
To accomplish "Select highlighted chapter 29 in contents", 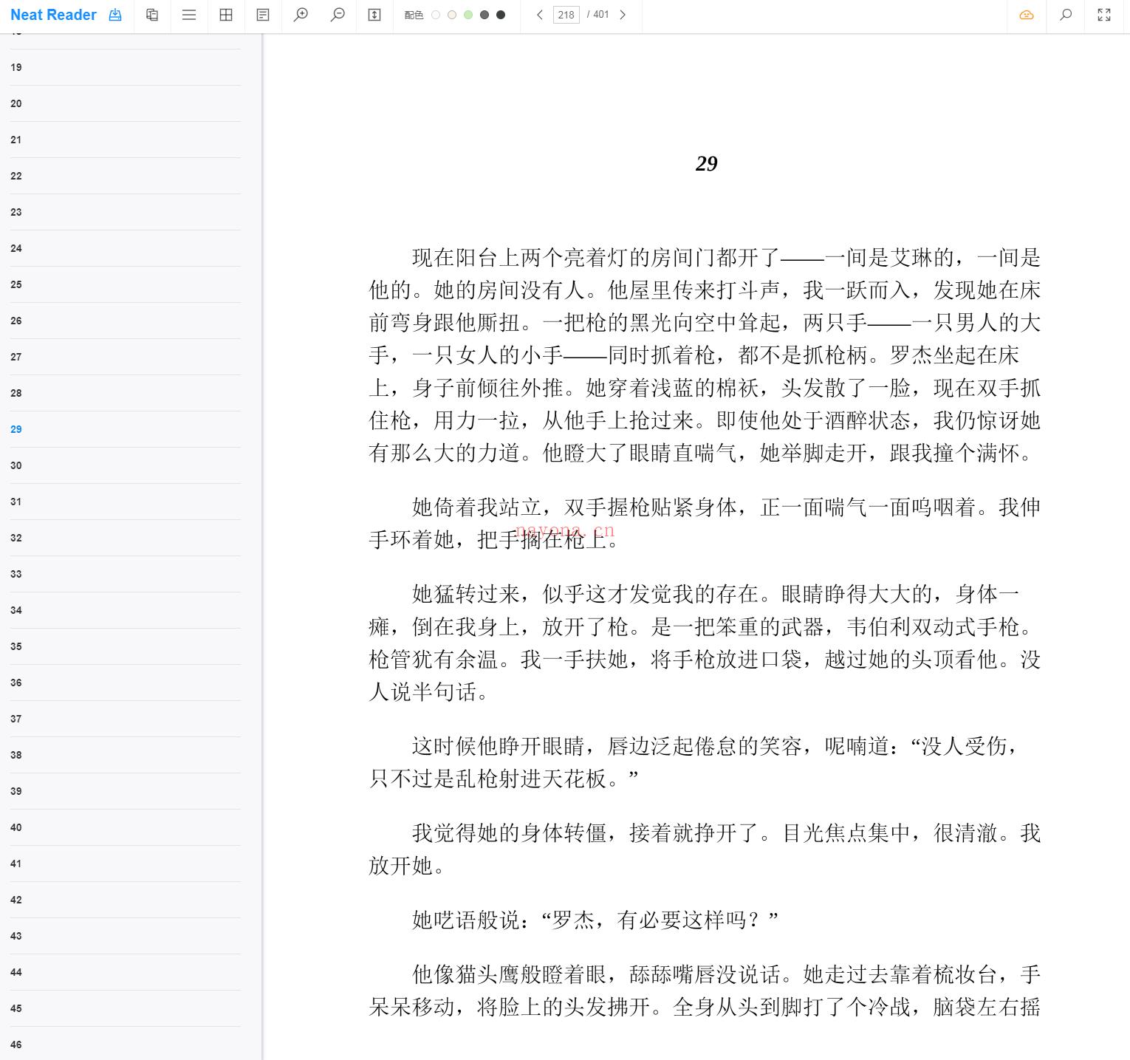I will pos(126,429).
